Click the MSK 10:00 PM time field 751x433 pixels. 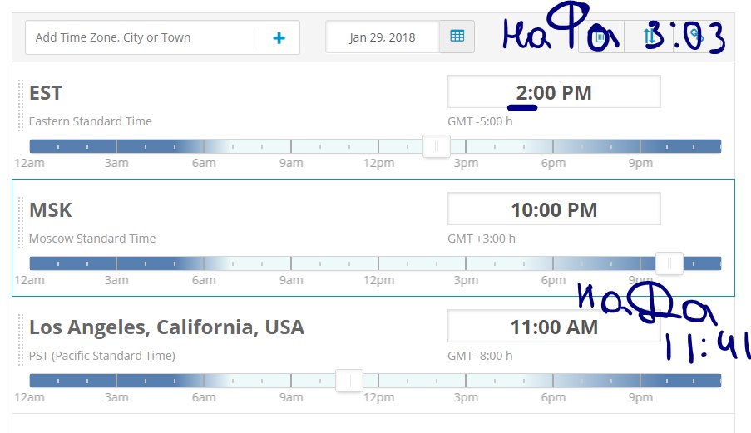554,209
